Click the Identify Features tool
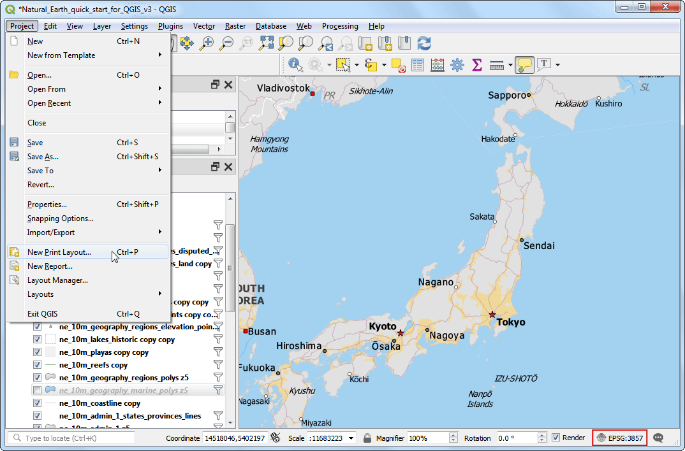 (295, 64)
